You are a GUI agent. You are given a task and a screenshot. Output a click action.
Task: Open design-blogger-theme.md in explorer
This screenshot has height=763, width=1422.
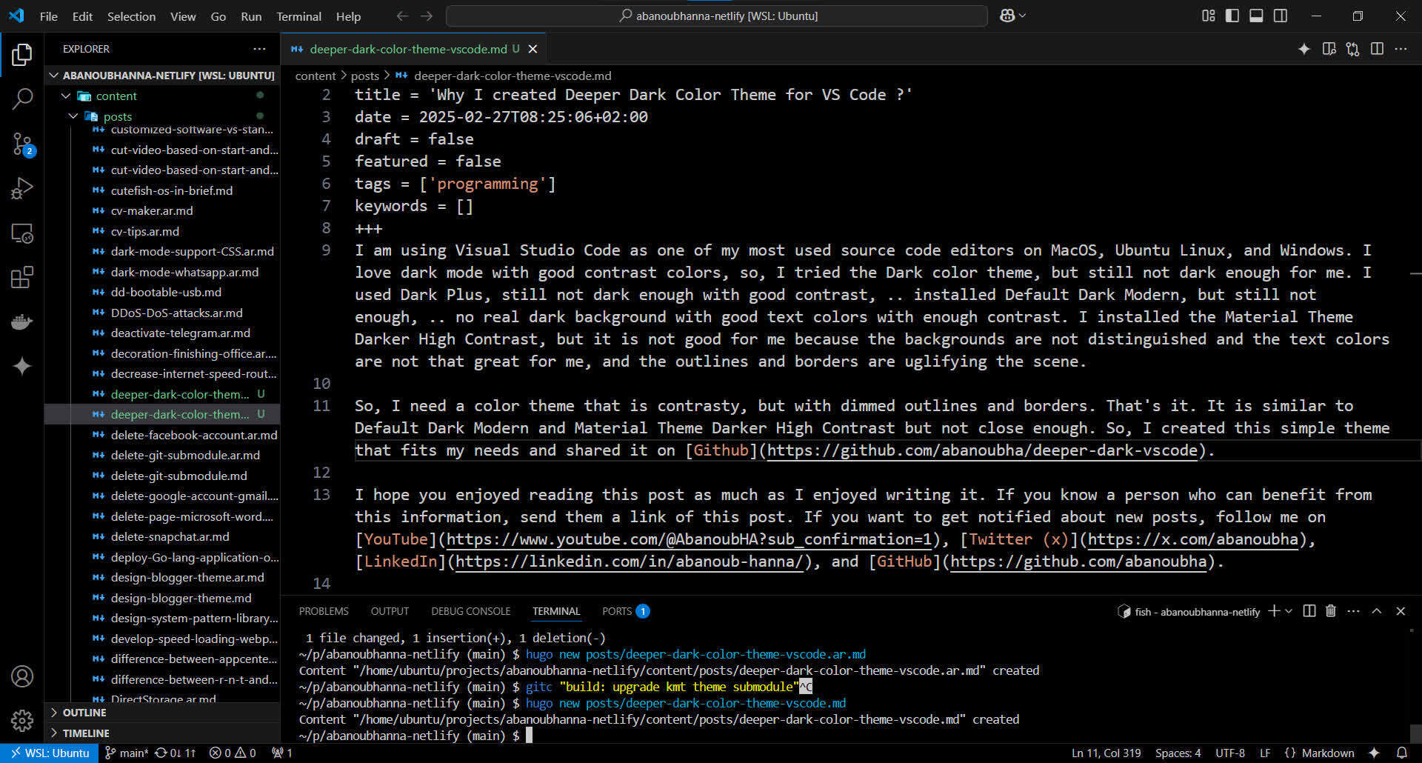pyautogui.click(x=181, y=598)
